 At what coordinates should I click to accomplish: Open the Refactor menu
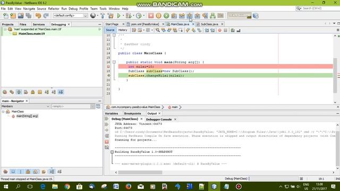coord(54,8)
